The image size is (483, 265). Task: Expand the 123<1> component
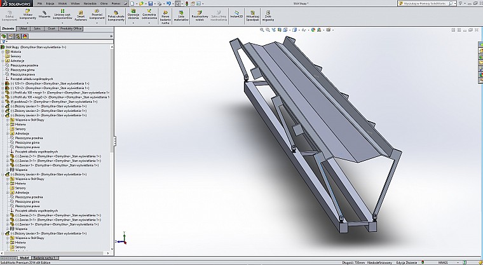pos(3,83)
